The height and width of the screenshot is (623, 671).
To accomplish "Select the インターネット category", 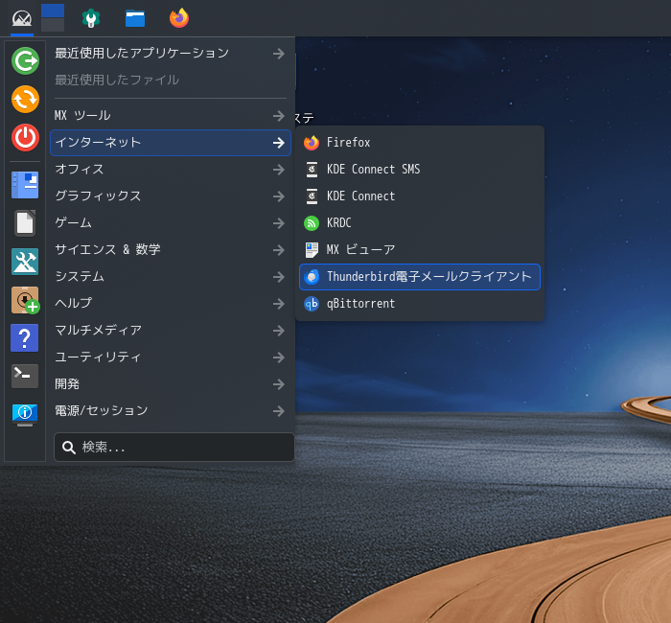I will pos(171,143).
